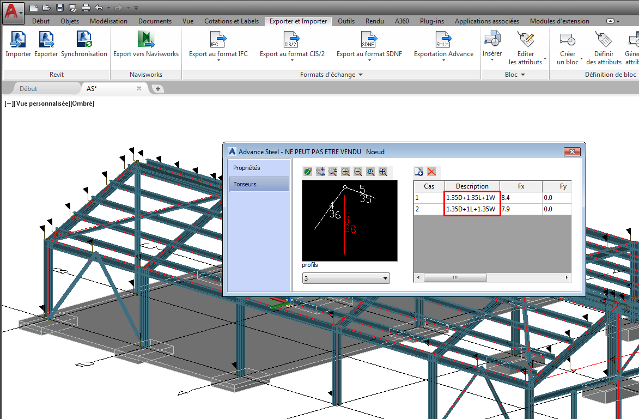Click the Redo arrow icon
Image resolution: width=639 pixels, height=419 pixels.
pos(118,8)
